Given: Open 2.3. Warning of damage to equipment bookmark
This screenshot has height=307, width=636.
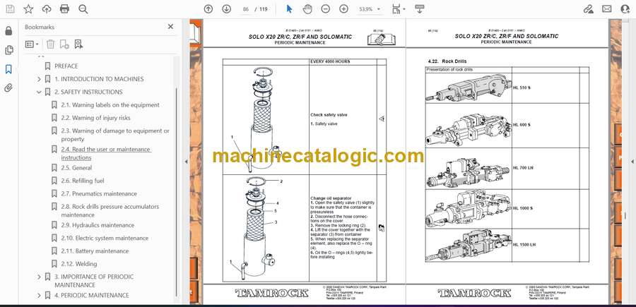Looking at the screenshot, I should (x=115, y=135).
